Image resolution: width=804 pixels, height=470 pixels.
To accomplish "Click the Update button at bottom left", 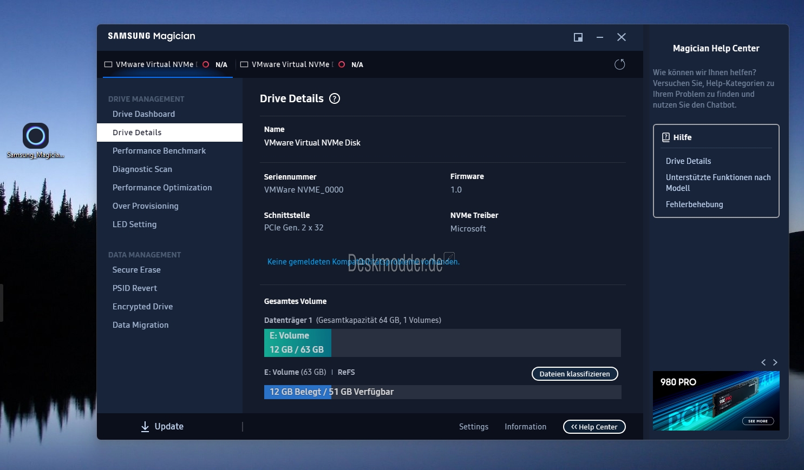I will click(x=162, y=427).
